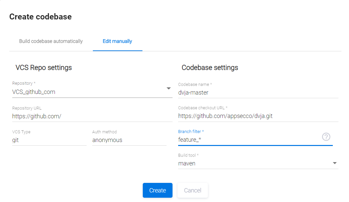Screen dimensions: 349x202
Task: Click the Auth method anonymous field
Action: (129, 140)
